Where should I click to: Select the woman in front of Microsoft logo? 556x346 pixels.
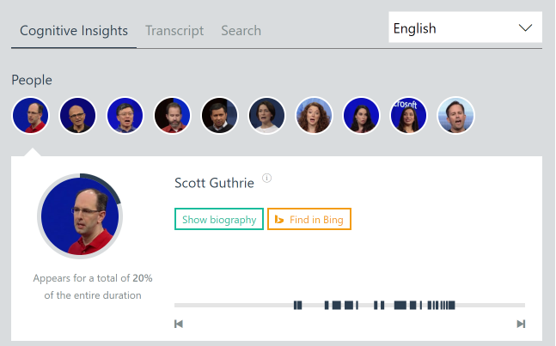click(408, 115)
